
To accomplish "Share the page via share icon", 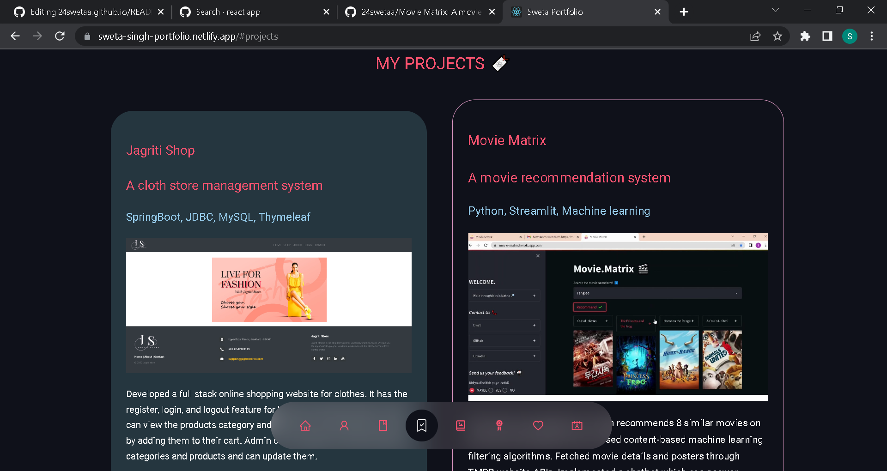I will 755,36.
